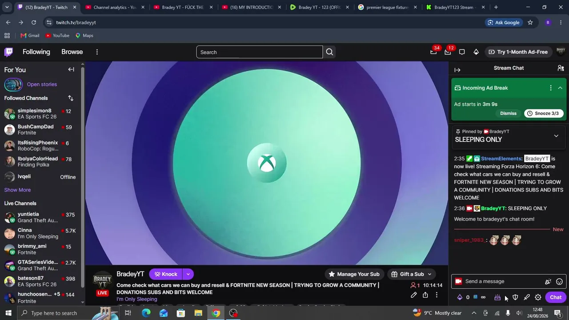Open the user avatar menu in Twitch header
This screenshot has width=569, height=320.
click(561, 52)
